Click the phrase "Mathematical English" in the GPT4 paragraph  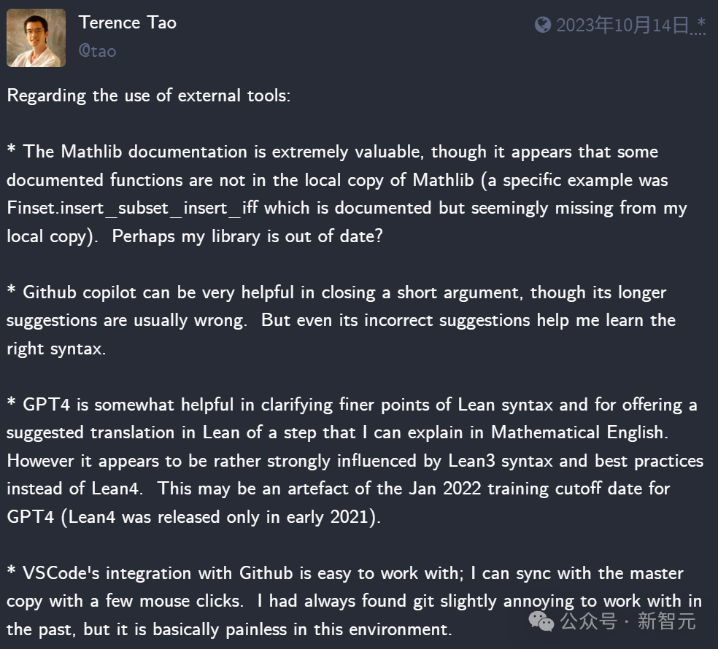pos(578,432)
